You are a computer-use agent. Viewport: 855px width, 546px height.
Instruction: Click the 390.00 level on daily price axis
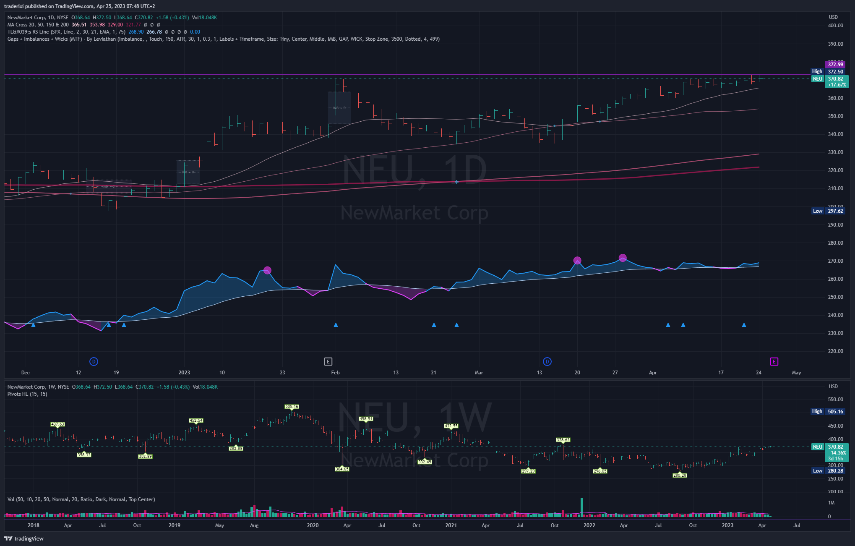[x=835, y=44]
